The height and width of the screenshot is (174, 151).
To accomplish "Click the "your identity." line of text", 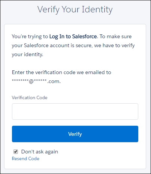I will click(27, 55).
